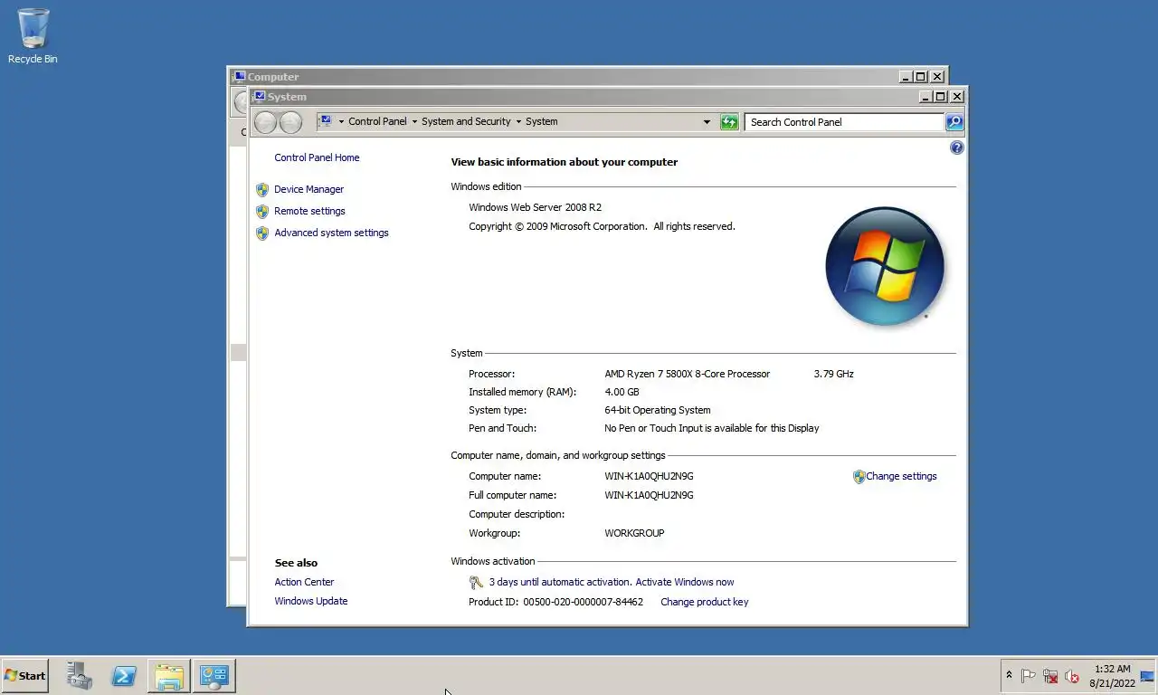Click Change product key link
Viewport: 1158px width, 695px height.
[x=704, y=602]
